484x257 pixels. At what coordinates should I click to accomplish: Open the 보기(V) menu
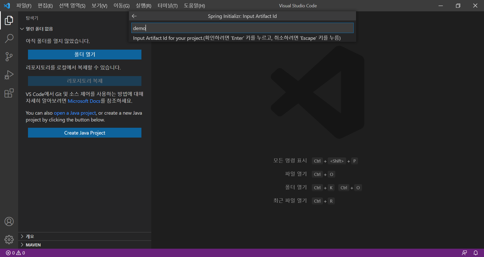[x=99, y=6]
